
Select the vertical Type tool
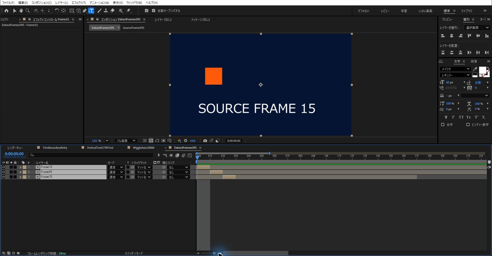click(x=91, y=11)
